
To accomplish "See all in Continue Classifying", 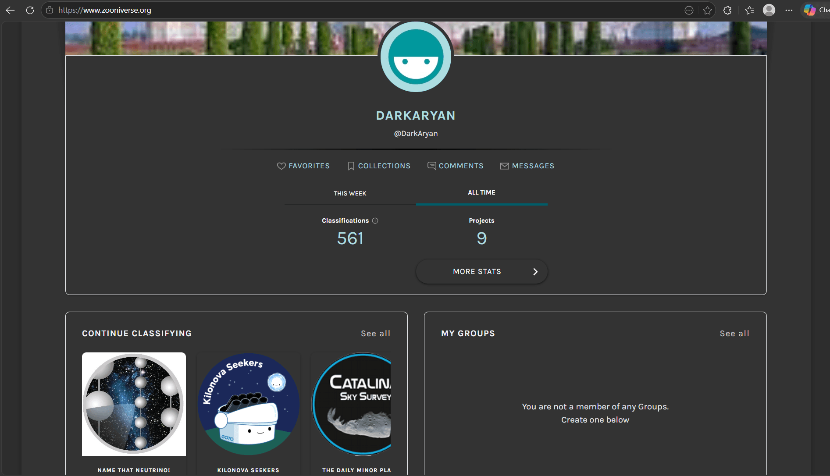I will 376,334.
